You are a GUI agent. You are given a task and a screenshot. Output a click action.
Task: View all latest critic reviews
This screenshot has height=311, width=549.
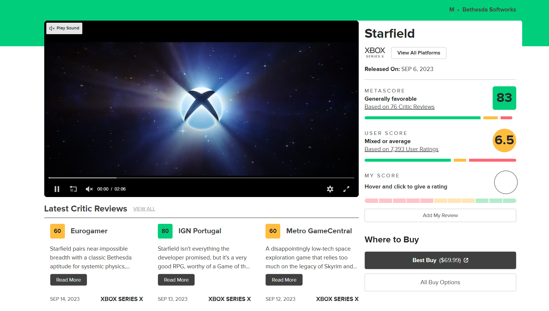144,209
